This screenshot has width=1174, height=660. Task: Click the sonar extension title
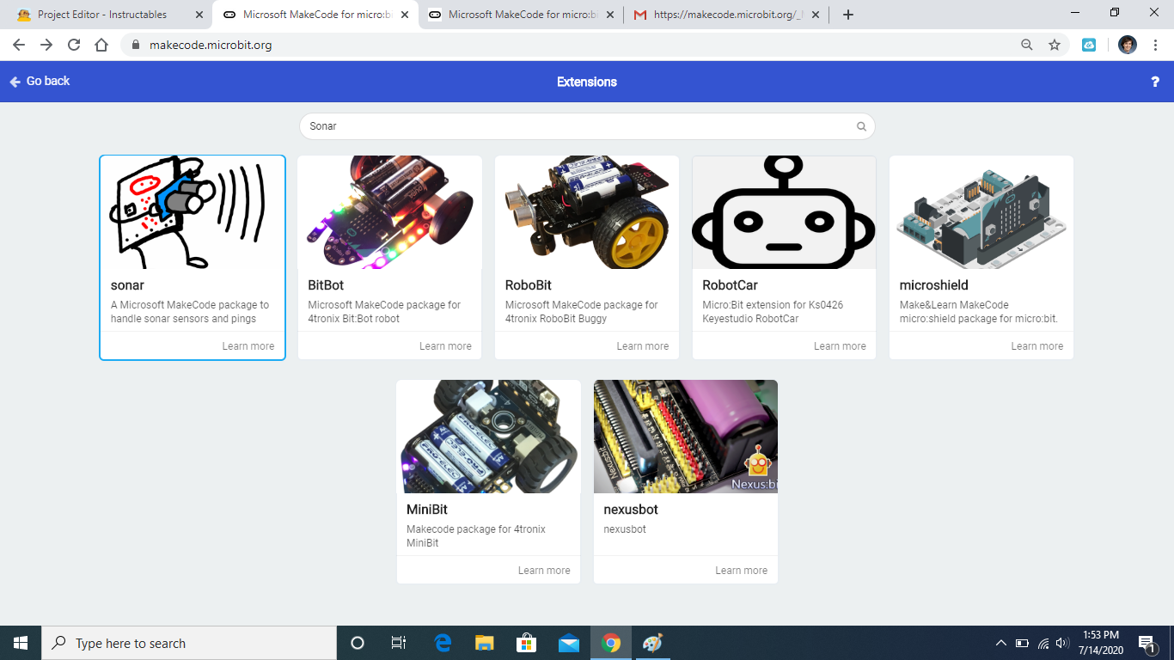[127, 285]
